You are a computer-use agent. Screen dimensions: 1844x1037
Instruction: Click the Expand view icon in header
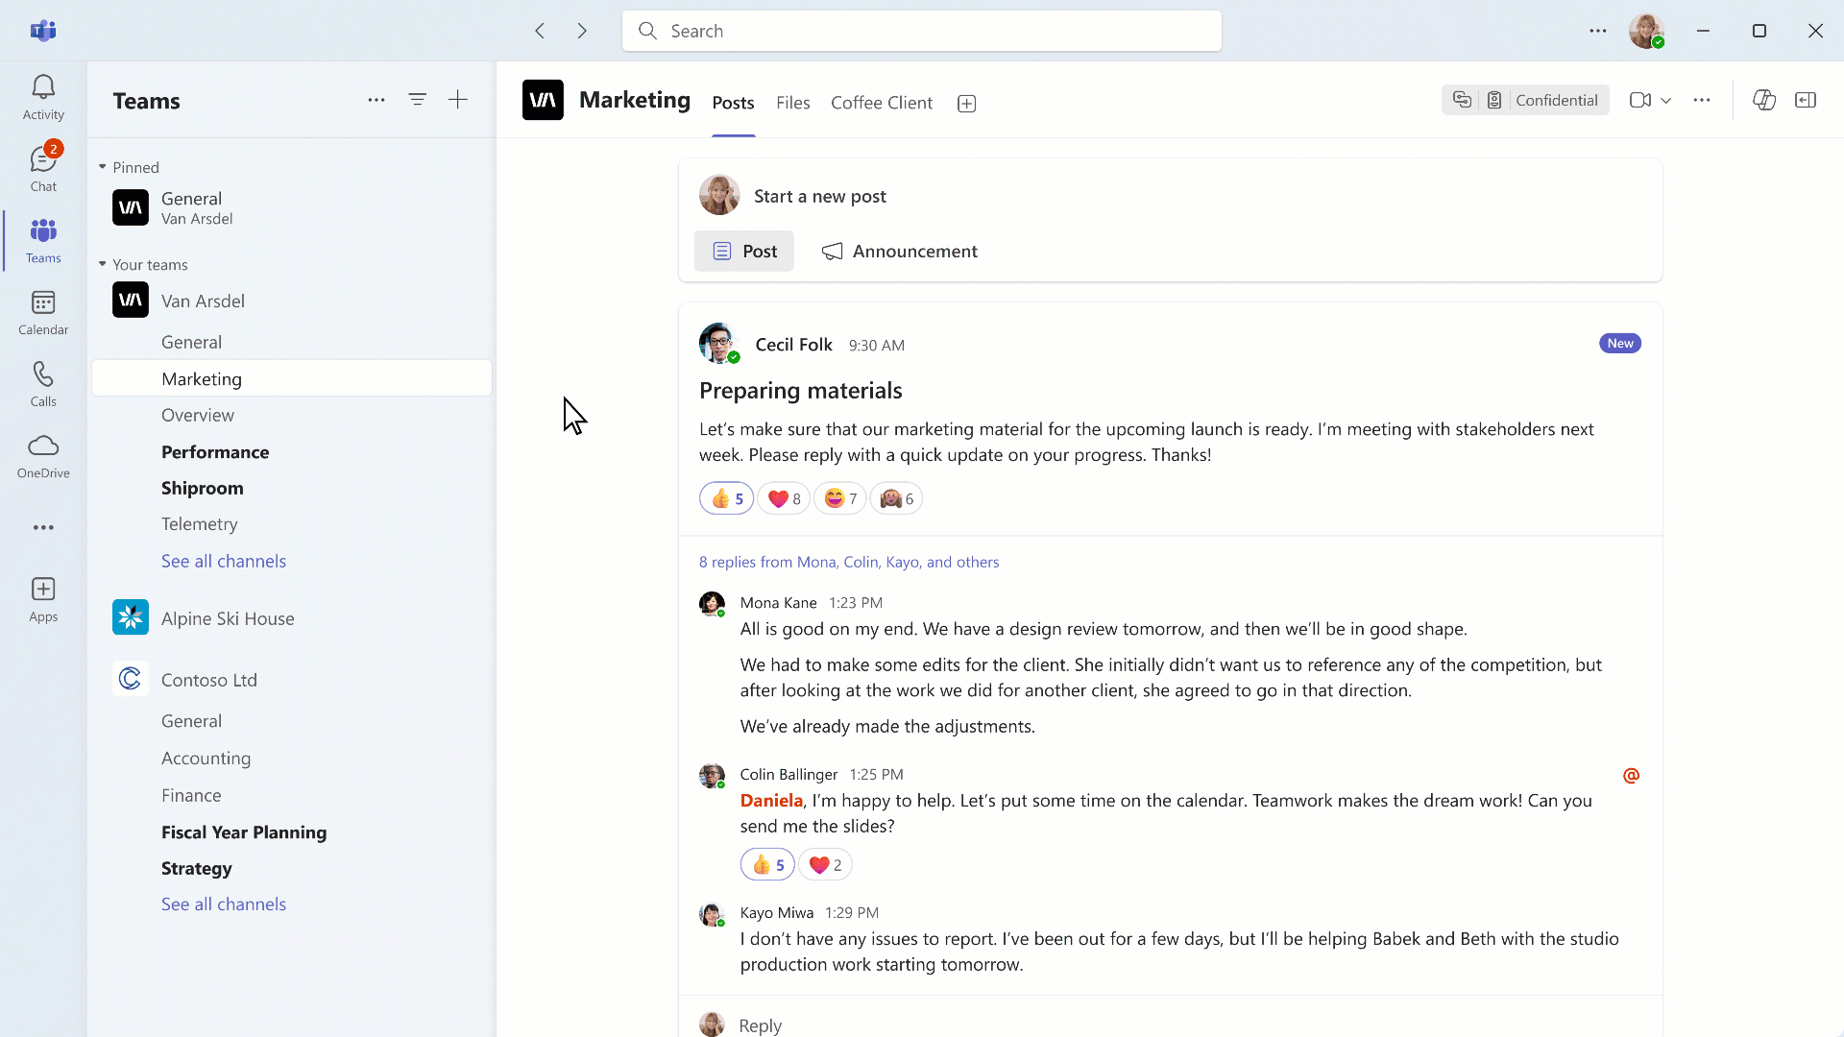(1809, 100)
